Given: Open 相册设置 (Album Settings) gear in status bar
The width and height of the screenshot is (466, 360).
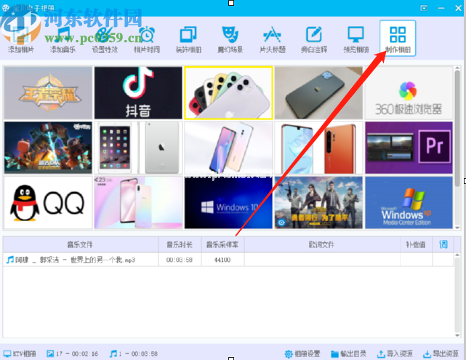Looking at the screenshot, I should [x=302, y=354].
